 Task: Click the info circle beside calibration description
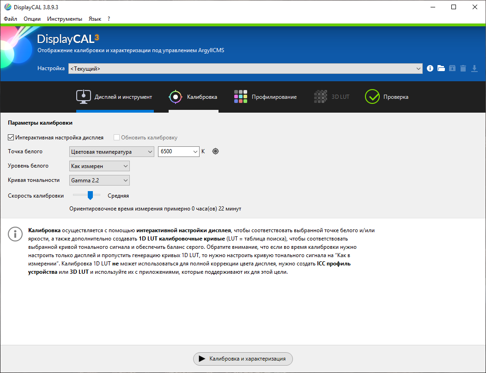[15, 234]
